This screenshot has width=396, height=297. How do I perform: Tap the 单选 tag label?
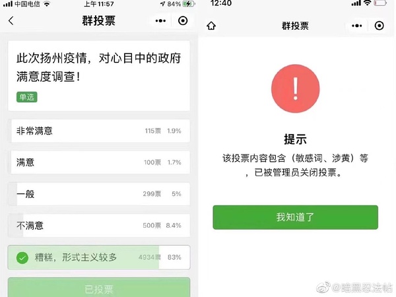coord(27,97)
